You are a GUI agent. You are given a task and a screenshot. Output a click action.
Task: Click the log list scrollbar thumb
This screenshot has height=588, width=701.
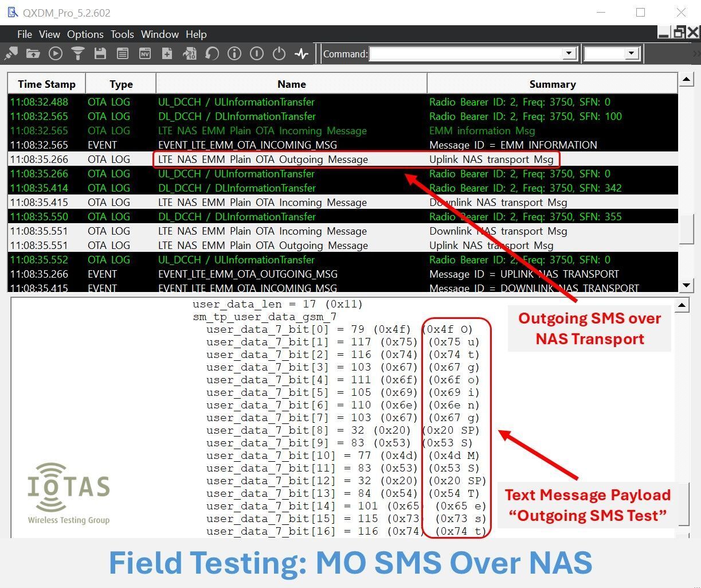686,229
